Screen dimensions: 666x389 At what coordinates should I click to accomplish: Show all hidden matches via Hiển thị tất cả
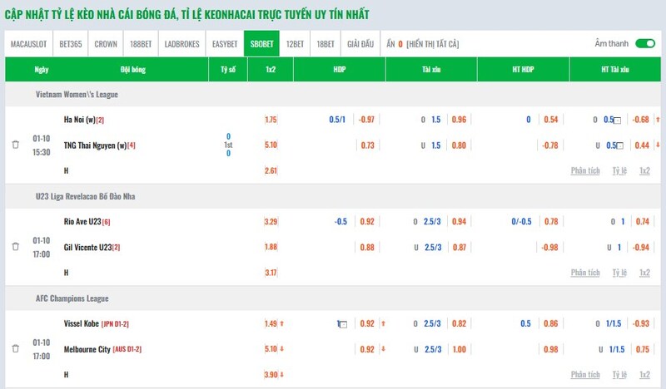point(433,43)
